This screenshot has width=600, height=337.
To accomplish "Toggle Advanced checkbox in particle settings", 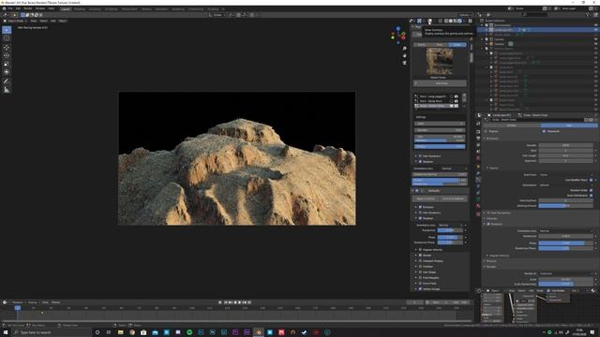I will pyautogui.click(x=544, y=131).
